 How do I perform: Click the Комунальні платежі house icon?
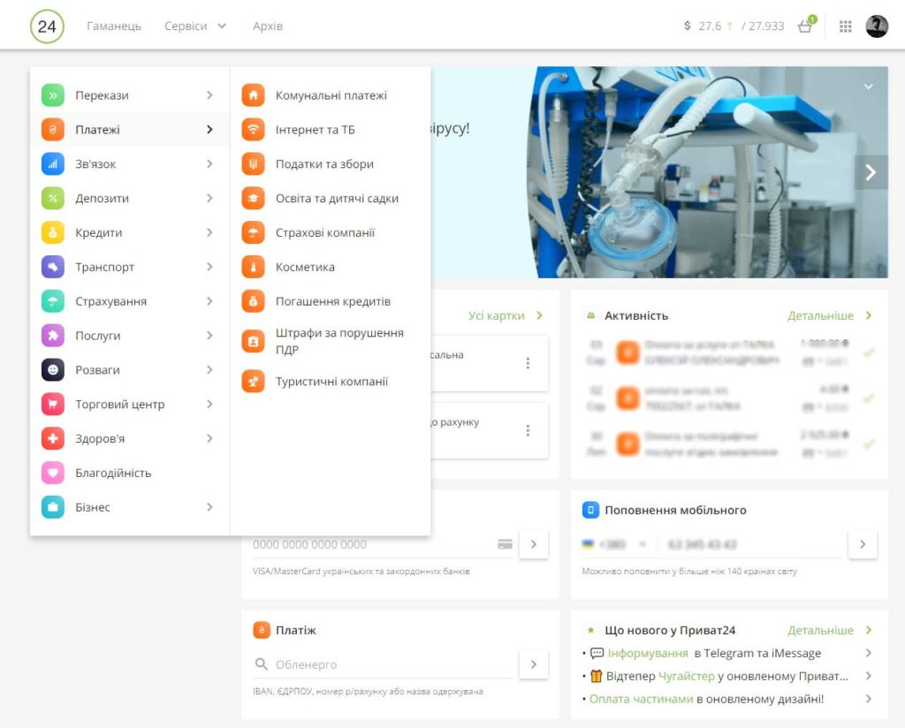coord(253,95)
